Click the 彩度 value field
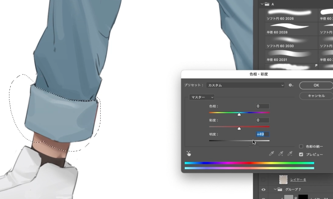 (x=262, y=120)
